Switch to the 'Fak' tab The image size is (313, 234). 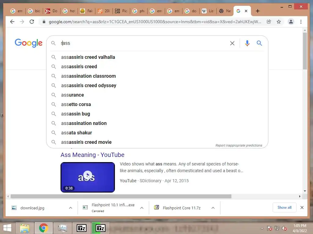[87, 11]
